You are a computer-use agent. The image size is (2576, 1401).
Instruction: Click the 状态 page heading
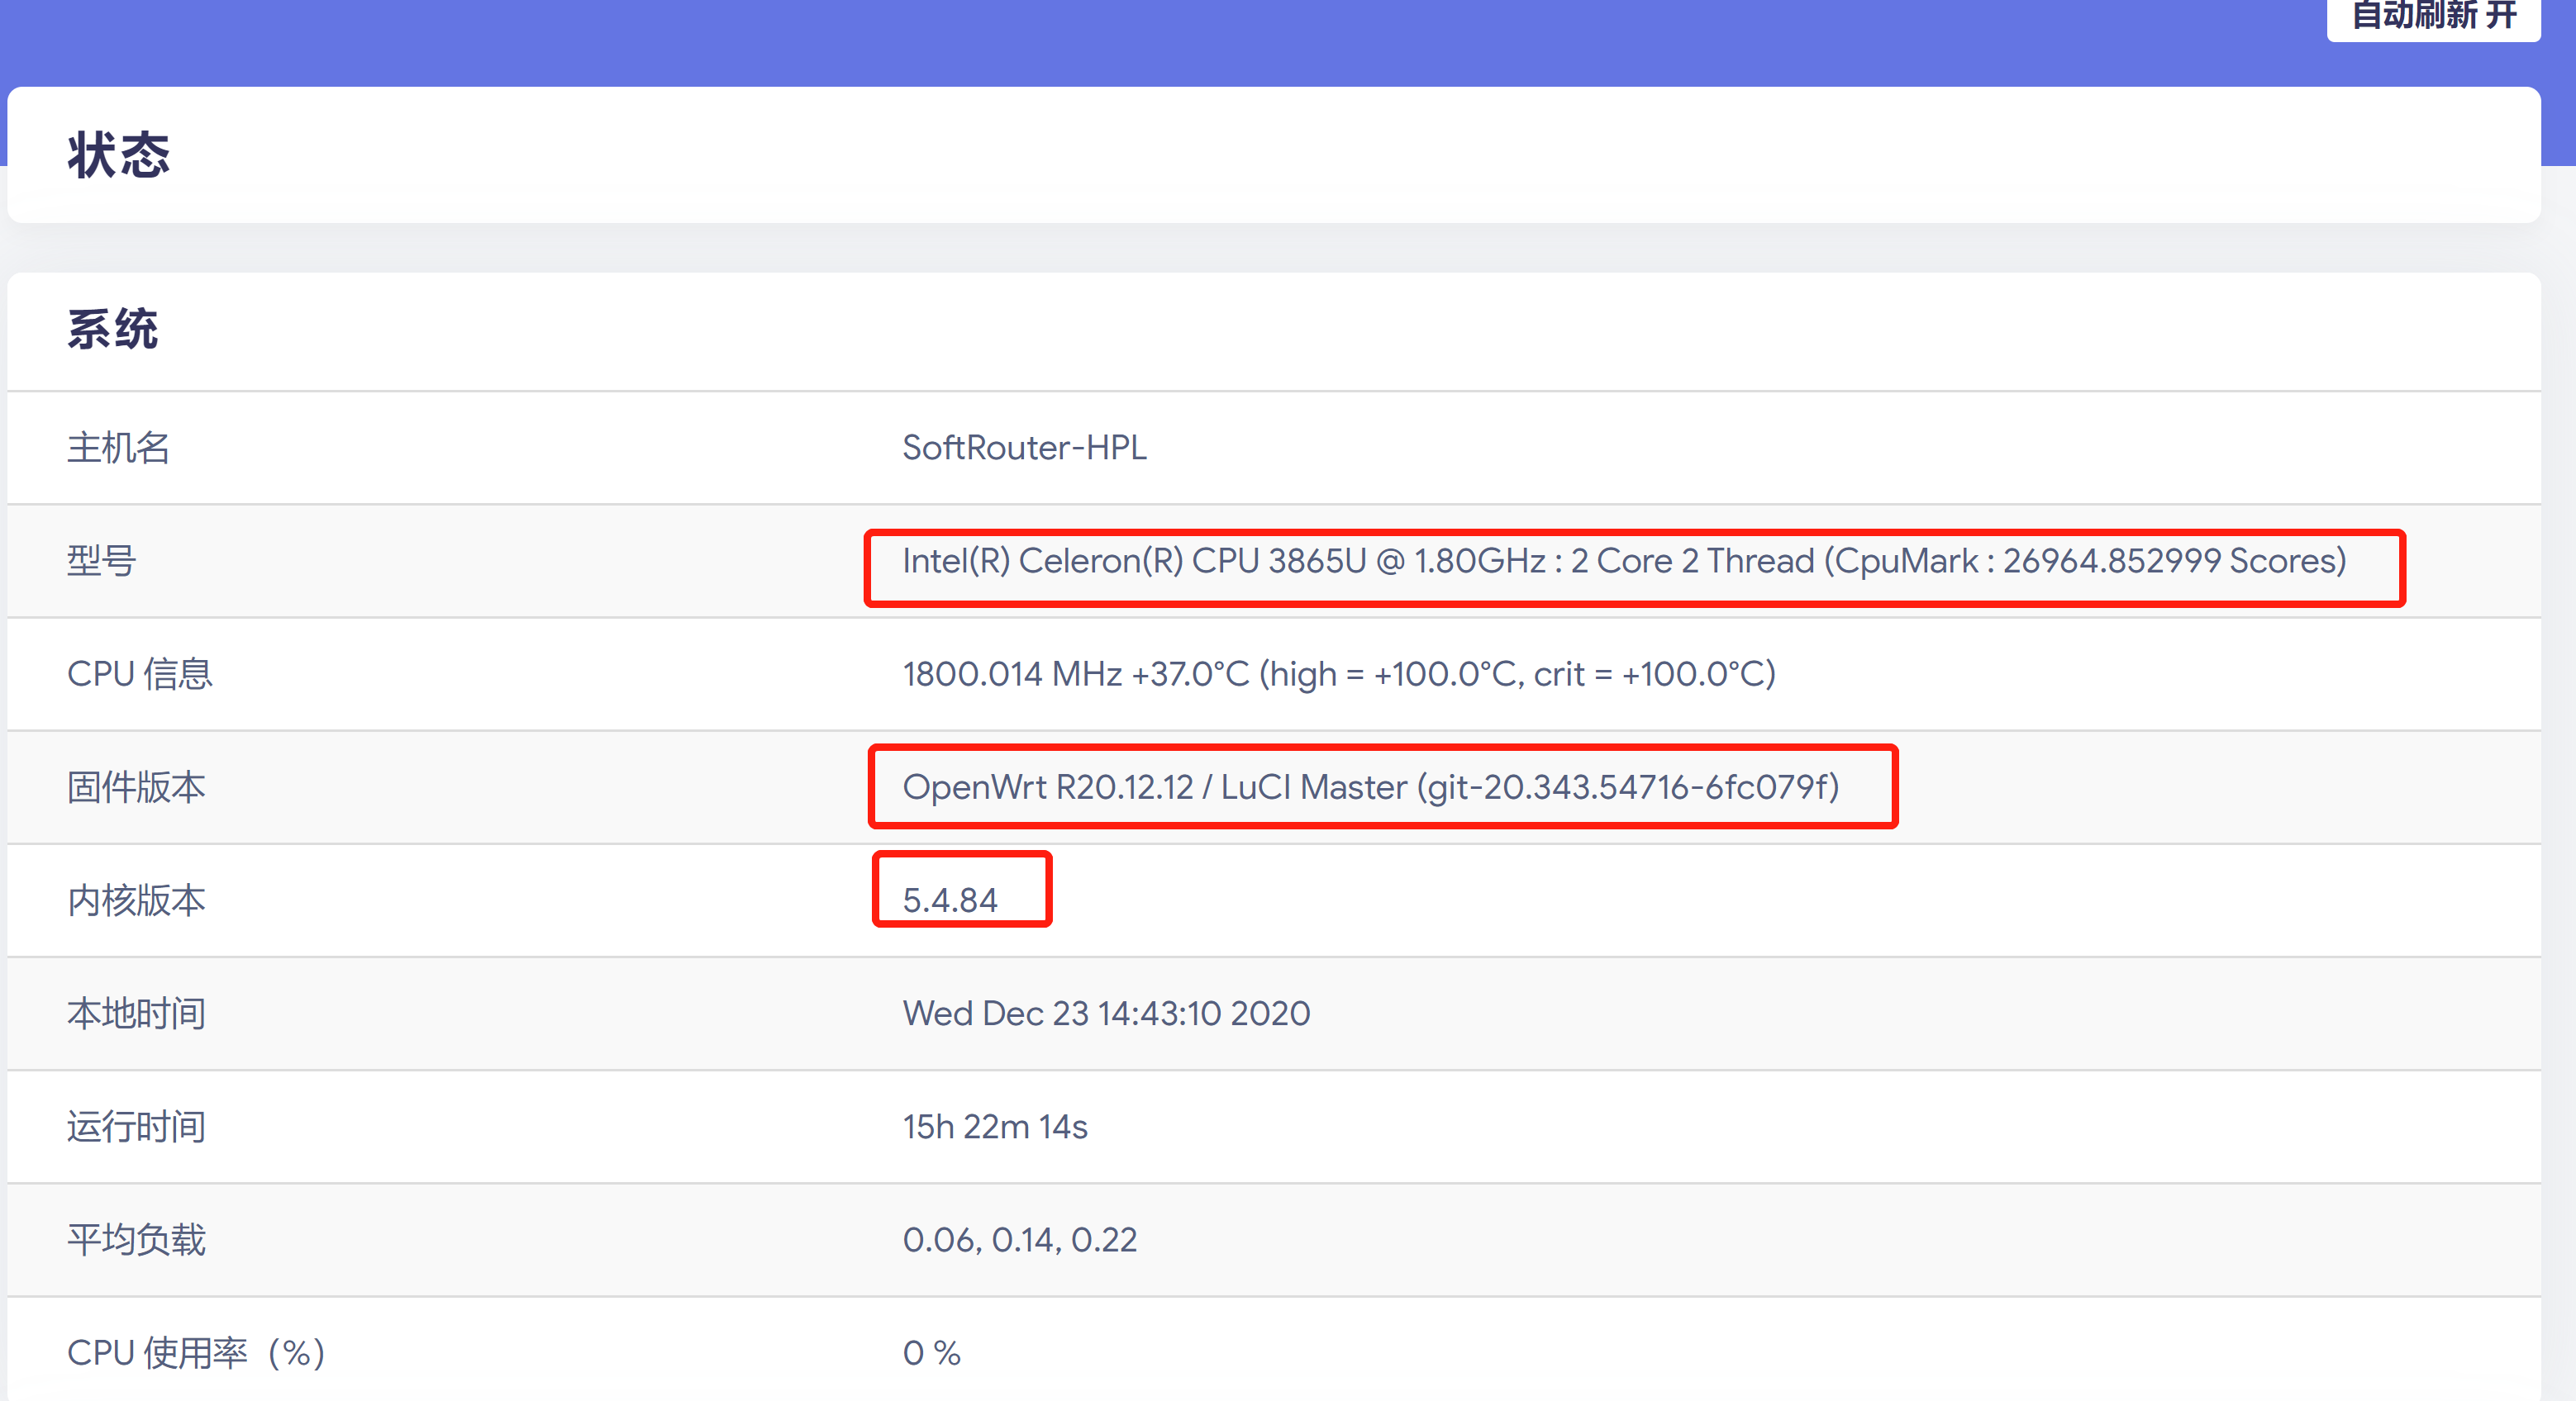(119, 156)
